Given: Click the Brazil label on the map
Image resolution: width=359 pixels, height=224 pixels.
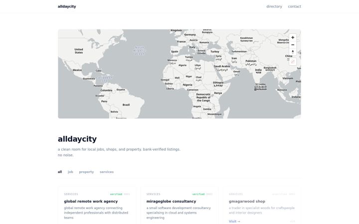Looking at the screenshot, I should pos(126,105).
